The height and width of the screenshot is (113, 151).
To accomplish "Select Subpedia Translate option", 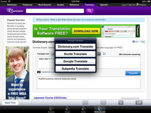I will tap(75, 69).
